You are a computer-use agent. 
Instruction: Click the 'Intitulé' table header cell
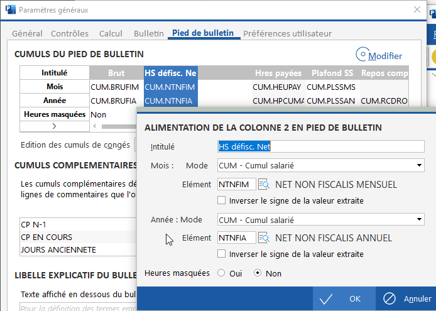click(55, 73)
